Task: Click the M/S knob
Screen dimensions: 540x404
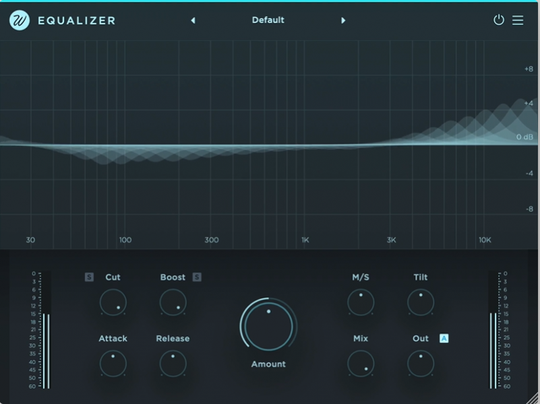Action: tap(361, 303)
